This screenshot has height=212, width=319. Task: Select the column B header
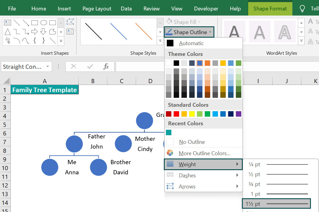[93, 81]
